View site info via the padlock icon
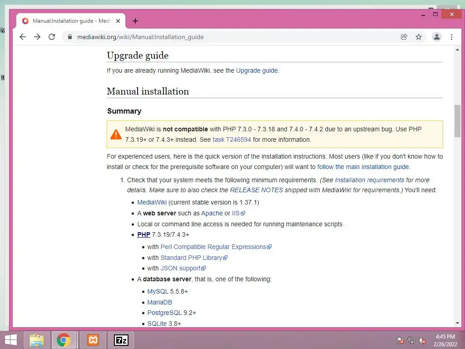This screenshot has height=349, width=465. 70,37
